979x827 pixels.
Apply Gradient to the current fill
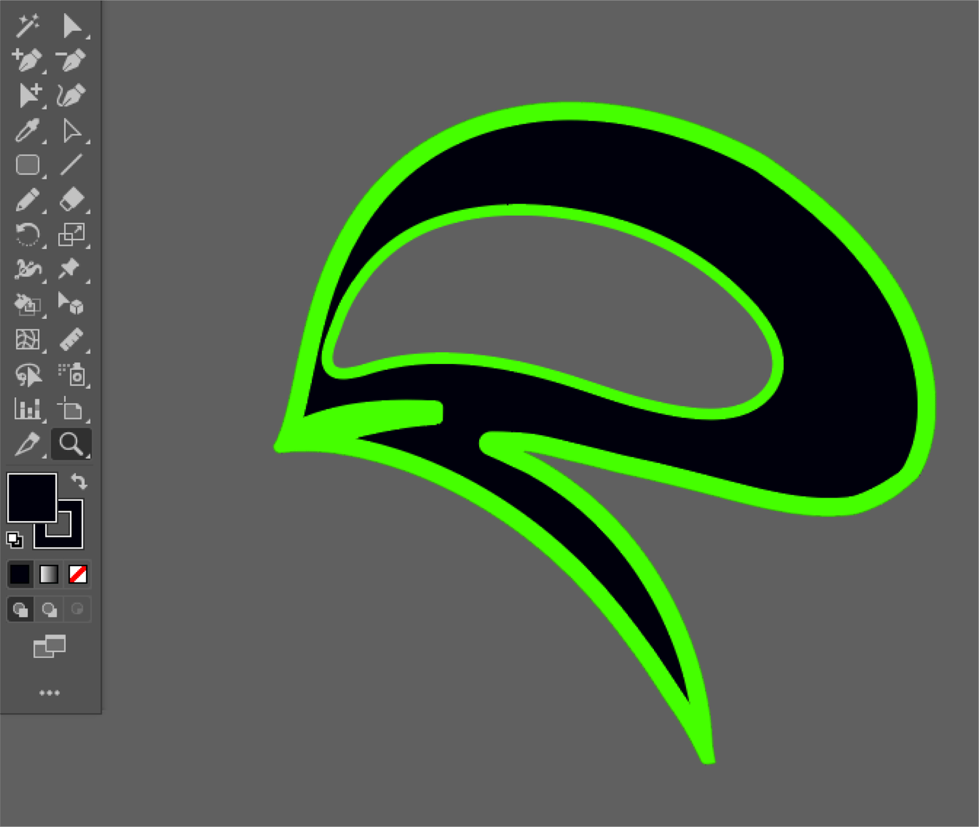(49, 575)
